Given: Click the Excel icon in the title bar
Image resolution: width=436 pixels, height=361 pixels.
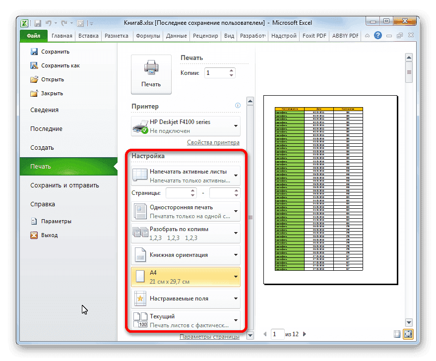Looking at the screenshot, I should click(x=24, y=23).
